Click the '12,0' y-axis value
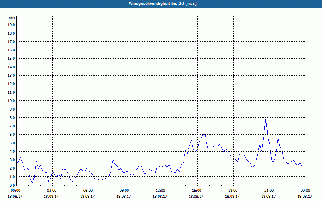 coord(12,84)
